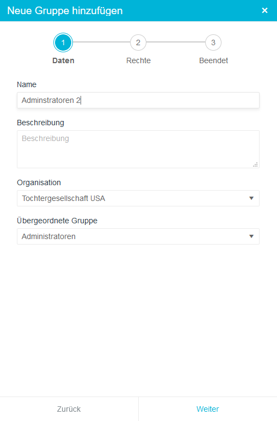This screenshot has width=277, height=421.
Task: Click the Übergeordnete Gruppe field label
Action: click(x=57, y=221)
